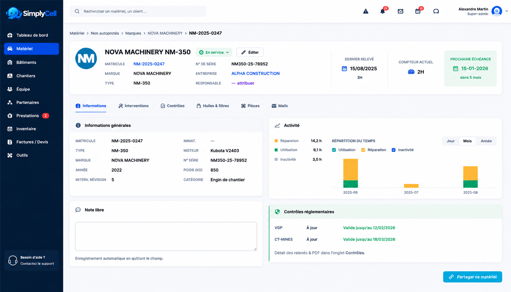Open the chat bubble icon

[x=436, y=11]
